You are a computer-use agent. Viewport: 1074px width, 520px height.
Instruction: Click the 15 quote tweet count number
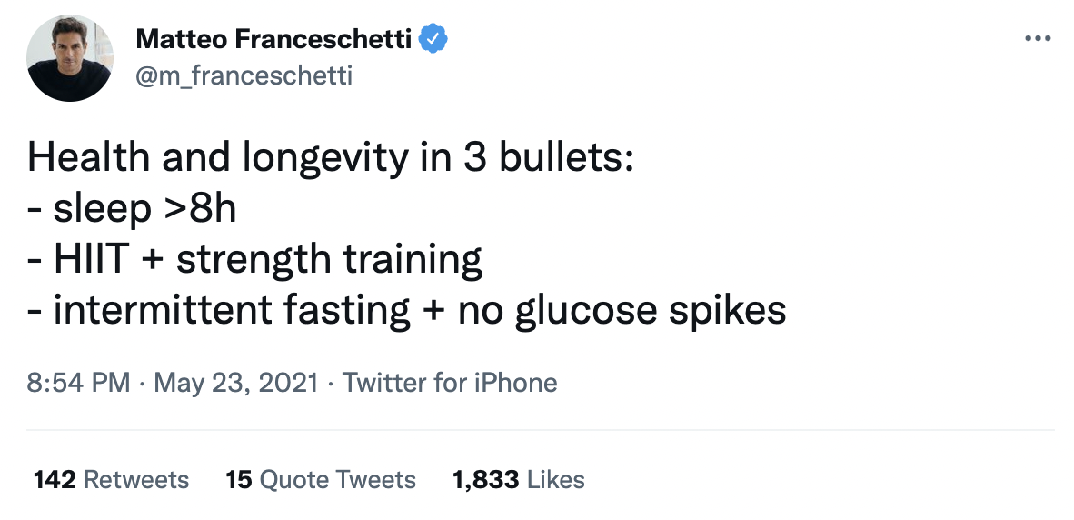(x=238, y=480)
